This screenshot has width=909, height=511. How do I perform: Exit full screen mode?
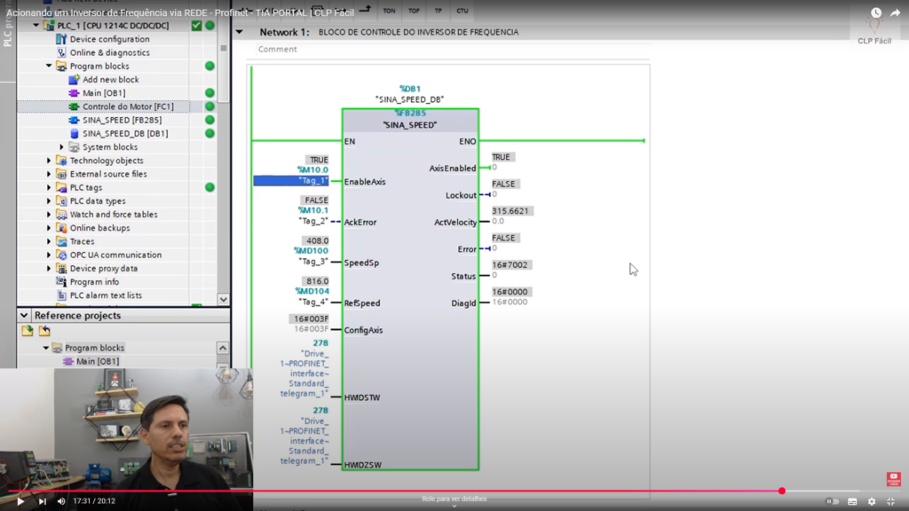click(891, 502)
